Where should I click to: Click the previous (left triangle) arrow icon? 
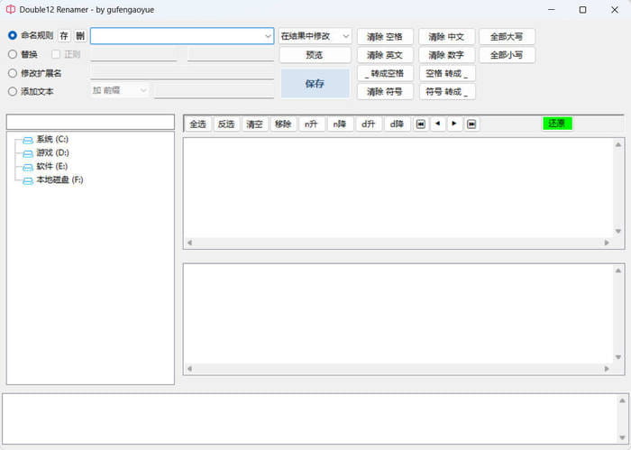point(437,124)
